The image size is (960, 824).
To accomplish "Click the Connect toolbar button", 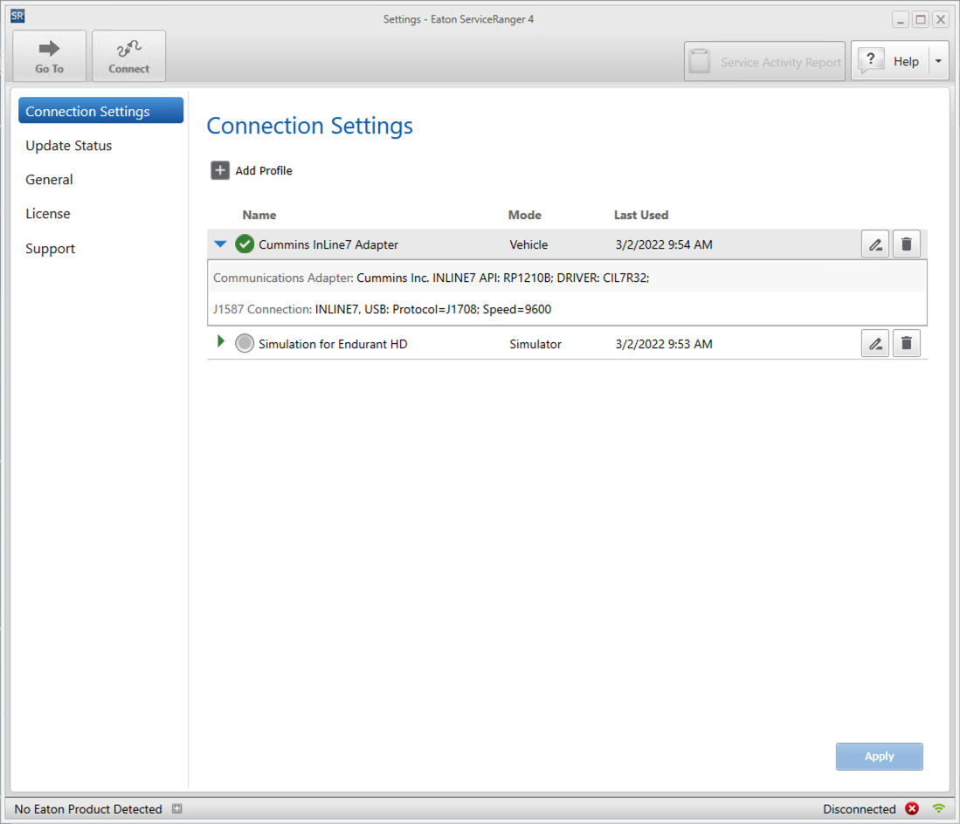I will pos(128,56).
